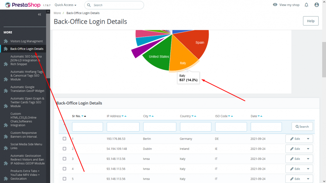Click puzzle icon for Open Graph & Twitter Cards
This screenshot has width=326, height=183.
6,106
